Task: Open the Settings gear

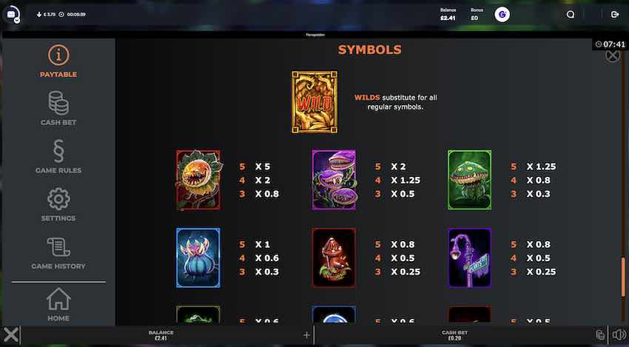Action: coord(58,199)
